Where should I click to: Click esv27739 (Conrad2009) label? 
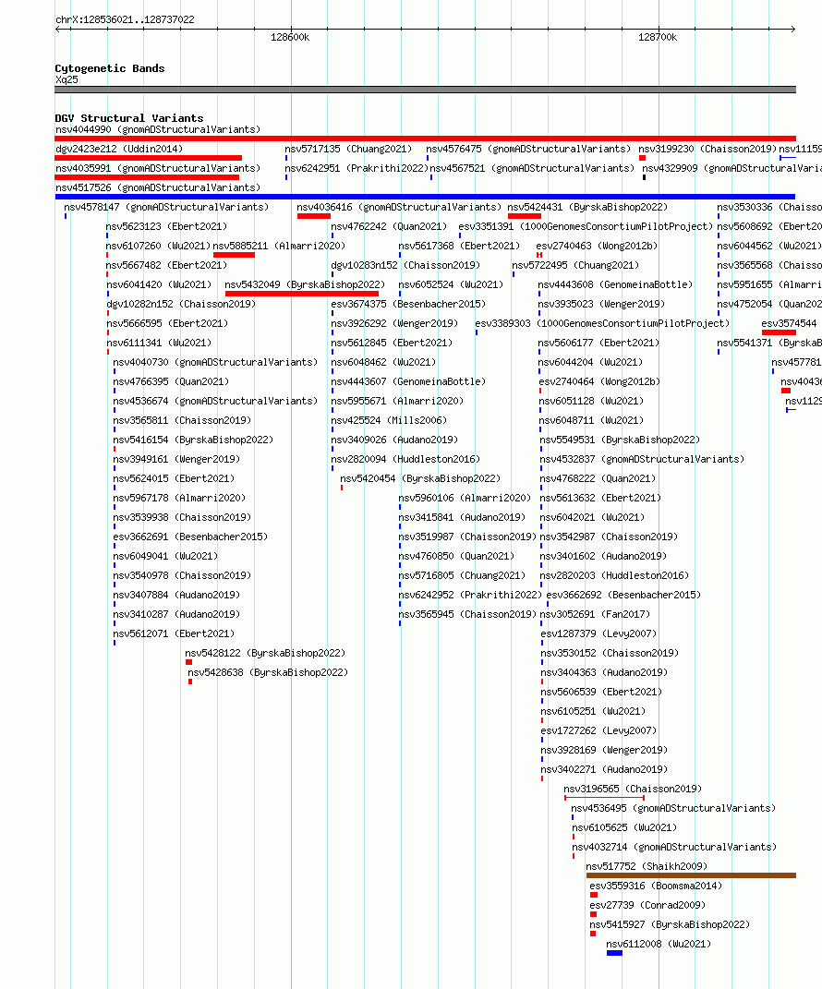click(x=647, y=906)
